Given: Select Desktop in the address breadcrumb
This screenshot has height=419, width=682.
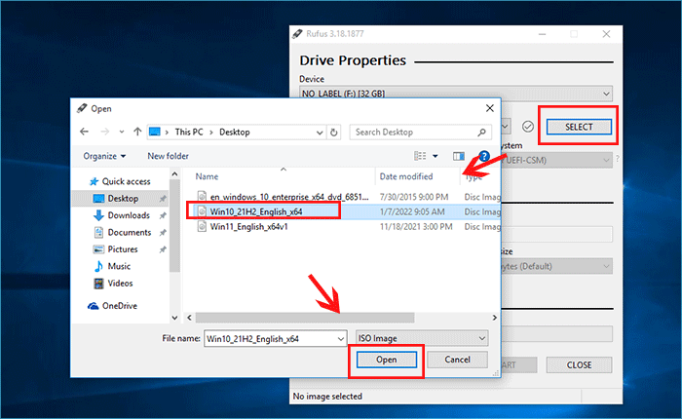Looking at the screenshot, I should pyautogui.click(x=235, y=132).
